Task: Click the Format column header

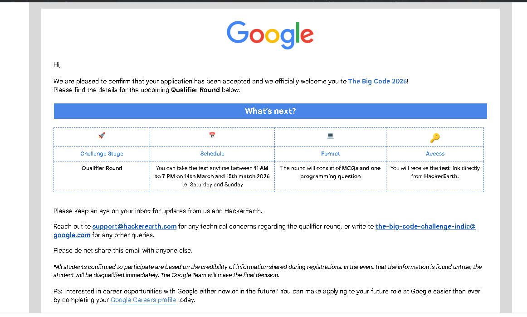Action: pyautogui.click(x=330, y=154)
